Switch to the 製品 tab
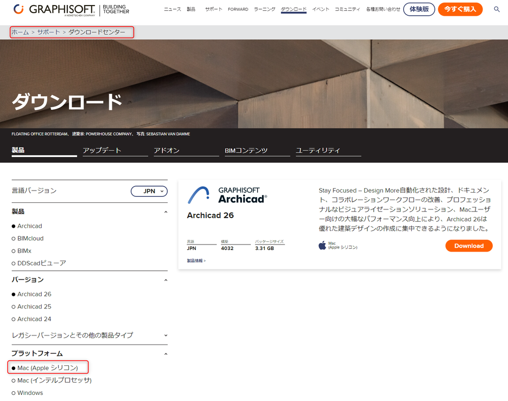The image size is (508, 401). coord(44,150)
